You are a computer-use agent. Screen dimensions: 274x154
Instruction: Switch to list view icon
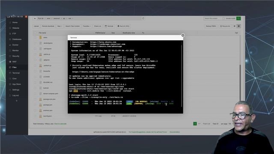click(235, 26)
